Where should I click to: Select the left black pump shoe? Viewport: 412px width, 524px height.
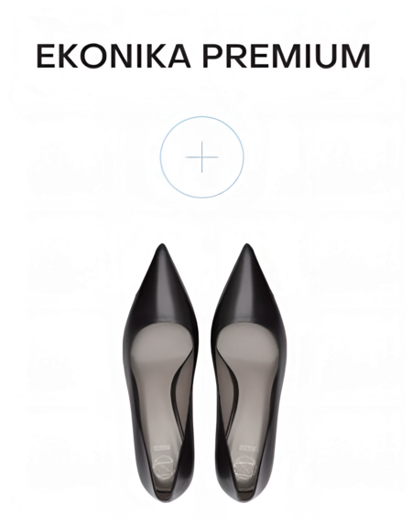pyautogui.click(x=160, y=372)
